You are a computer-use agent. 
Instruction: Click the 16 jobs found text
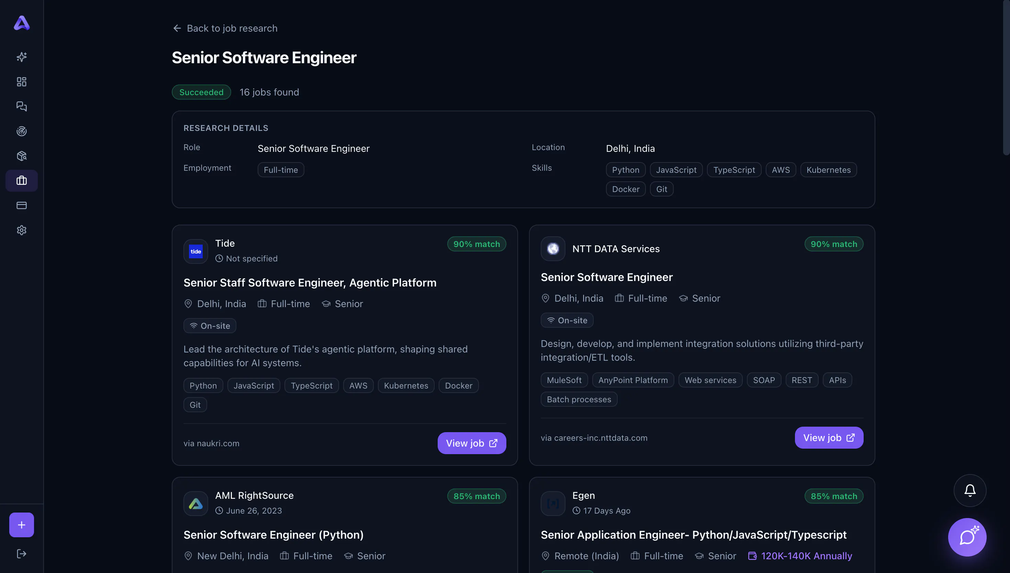(x=270, y=92)
